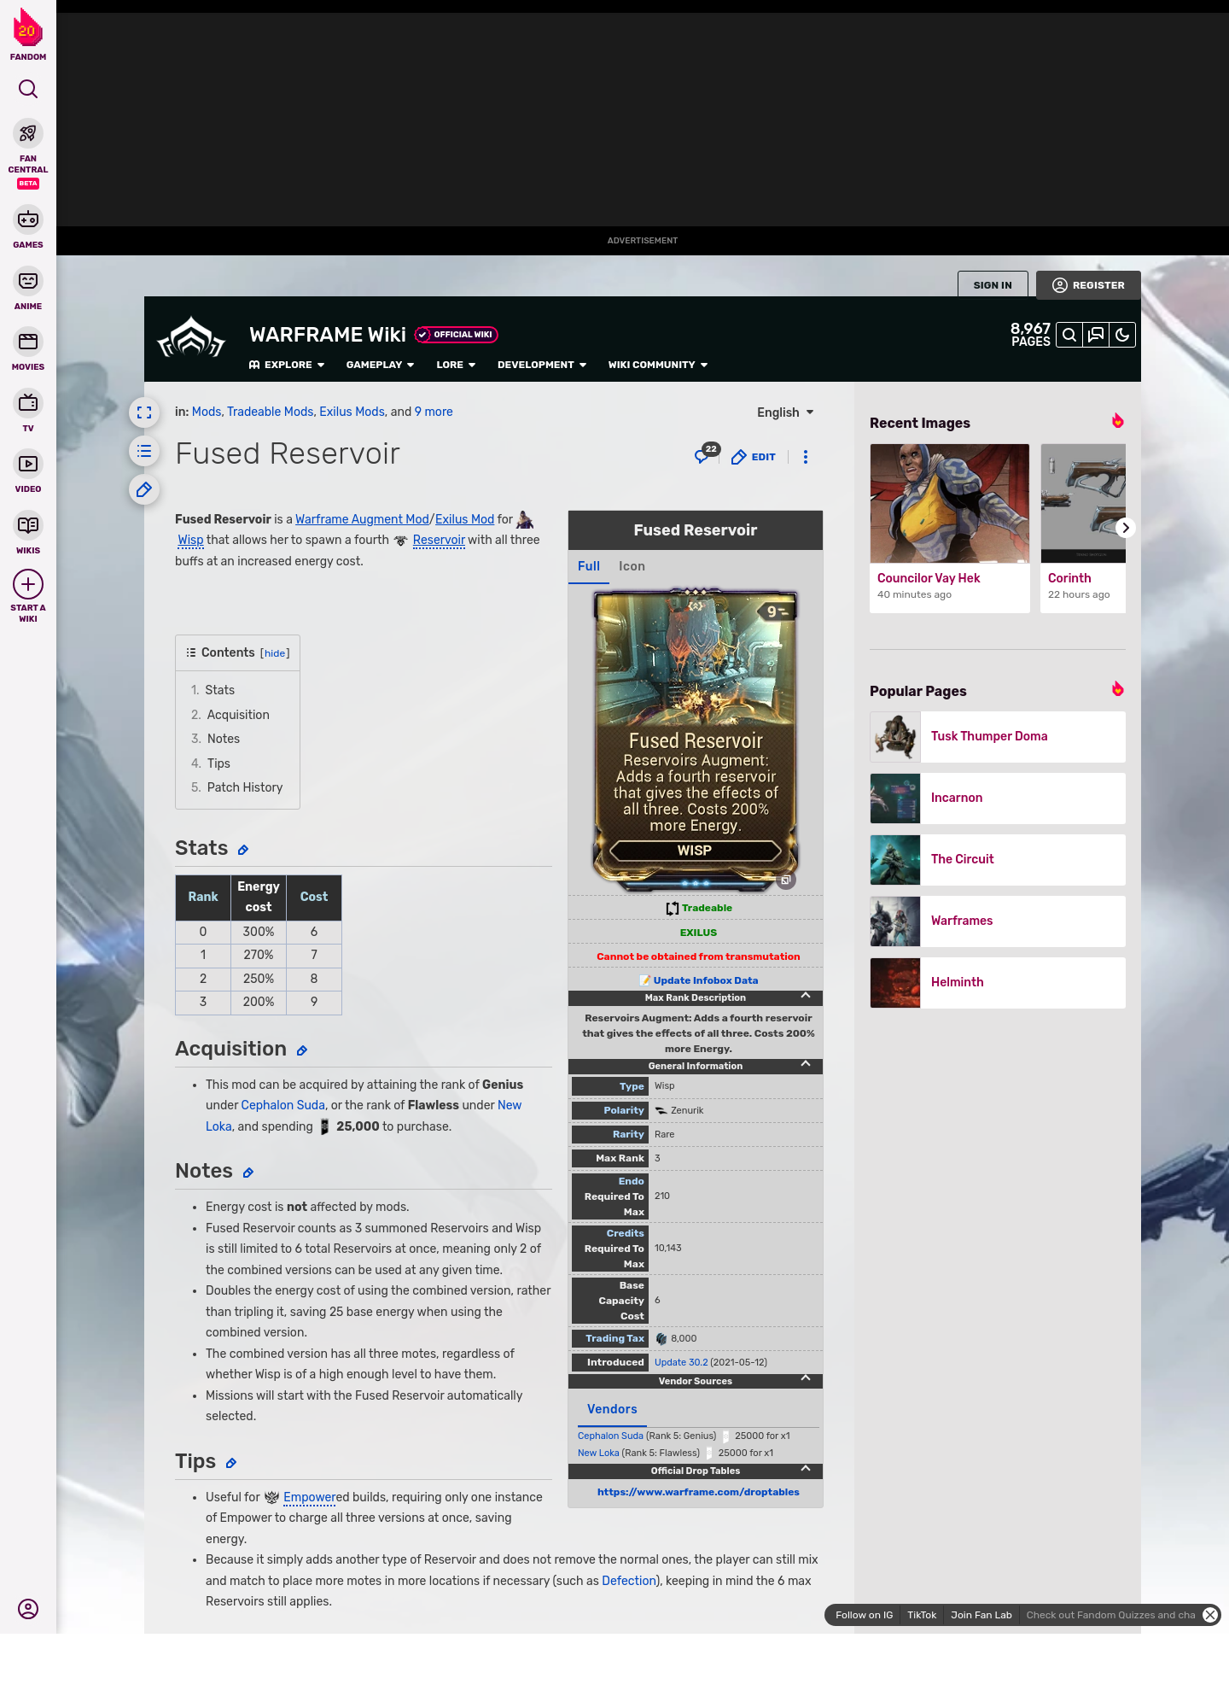Expand page to full width icon
The height and width of the screenshot is (1708, 1229).
coord(144,412)
